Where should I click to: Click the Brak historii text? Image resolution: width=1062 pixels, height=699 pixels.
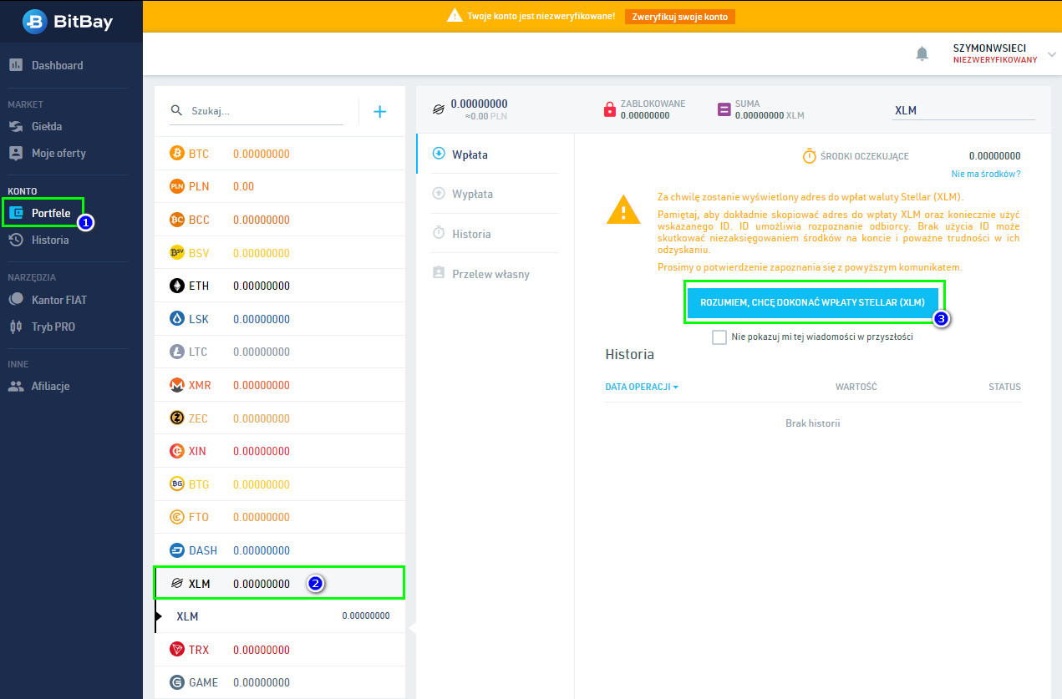click(x=812, y=423)
